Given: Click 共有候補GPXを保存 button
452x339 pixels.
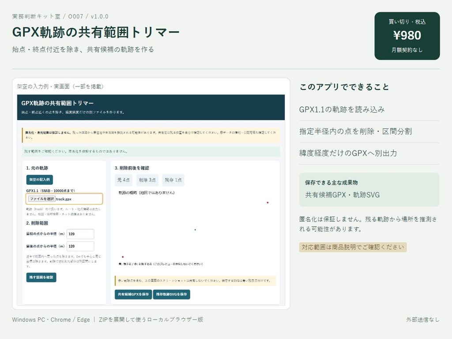Looking at the screenshot, I should [x=133, y=294].
